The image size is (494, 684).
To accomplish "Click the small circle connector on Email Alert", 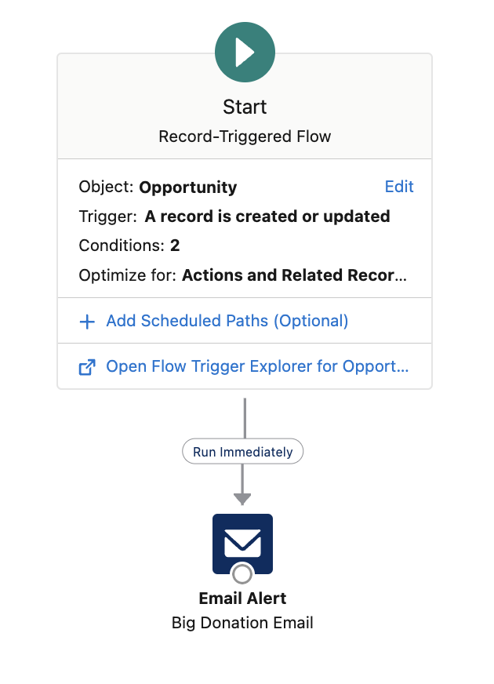I will pos(242,573).
